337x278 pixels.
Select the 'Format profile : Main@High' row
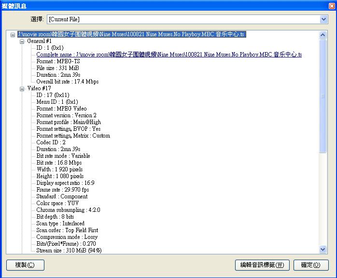69,122
